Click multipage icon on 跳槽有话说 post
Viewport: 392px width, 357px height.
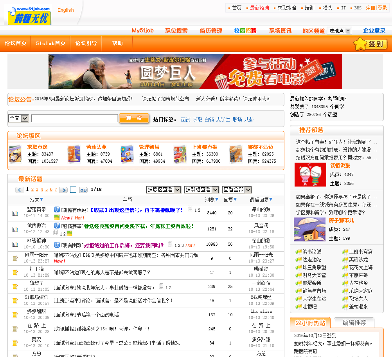click(x=190, y=208)
